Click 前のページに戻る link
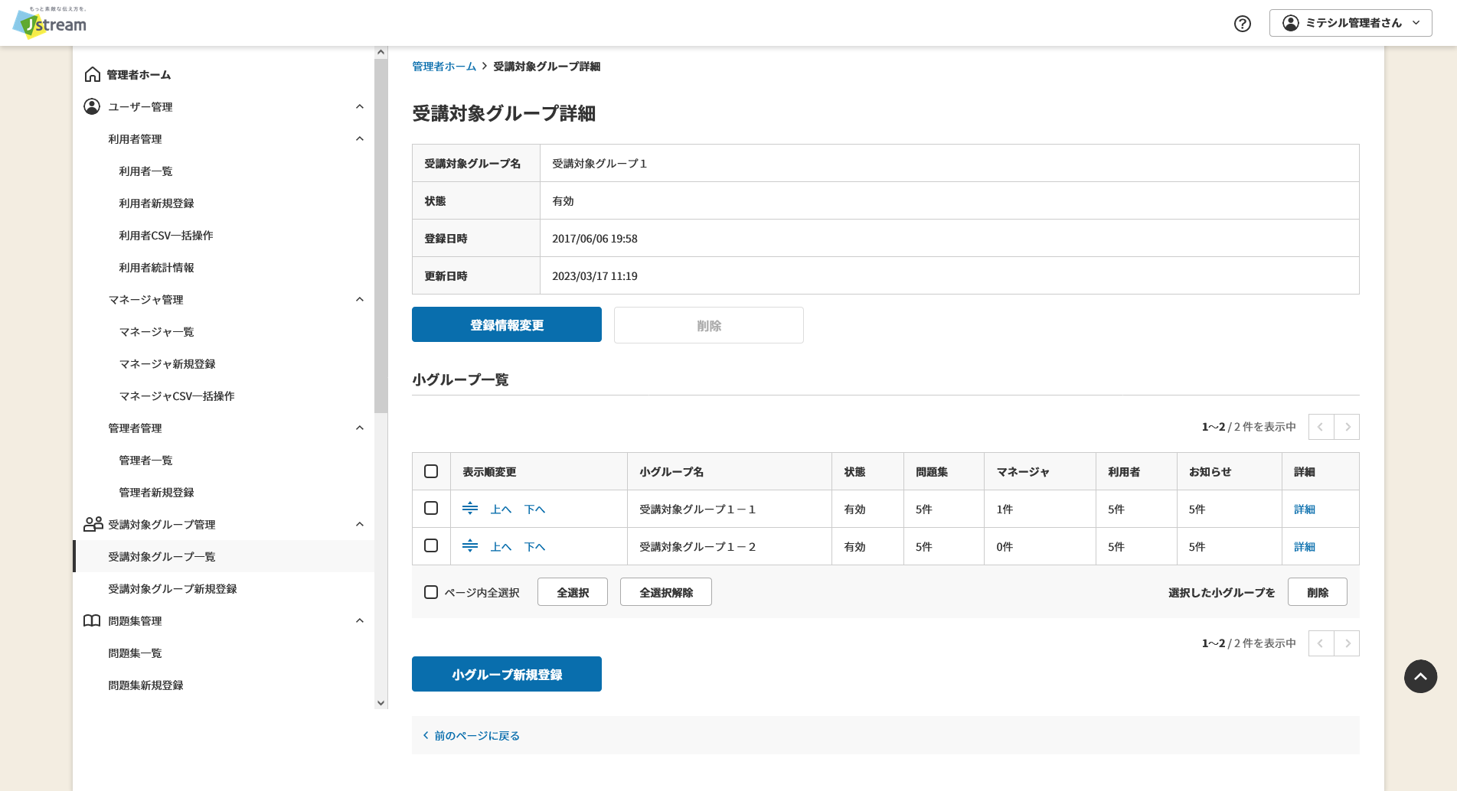The image size is (1457, 791). pos(471,735)
